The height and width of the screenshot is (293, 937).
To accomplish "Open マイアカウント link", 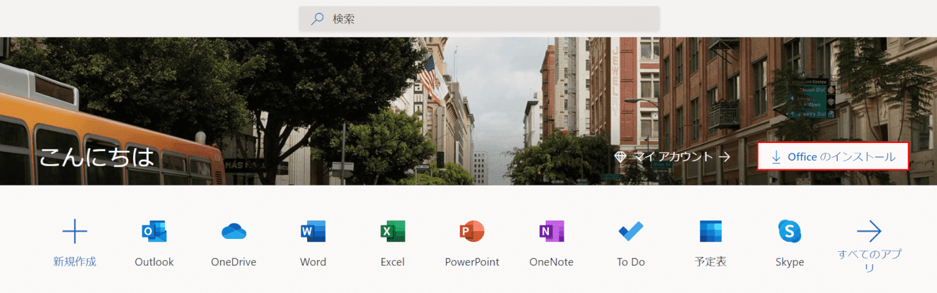I will click(x=674, y=156).
